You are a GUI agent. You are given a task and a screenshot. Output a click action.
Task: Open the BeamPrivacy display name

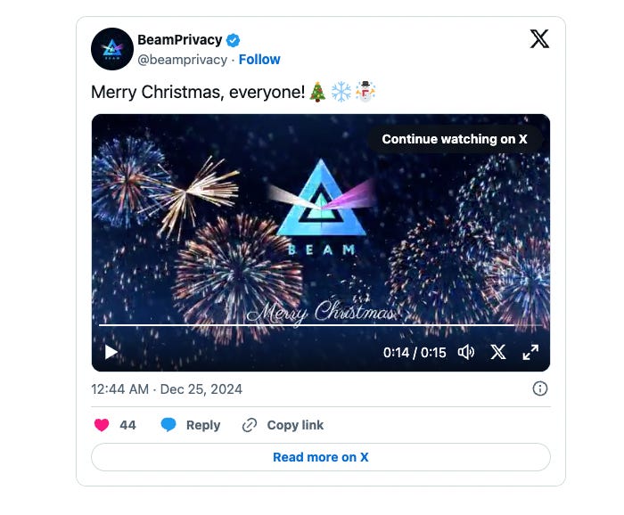coord(180,40)
